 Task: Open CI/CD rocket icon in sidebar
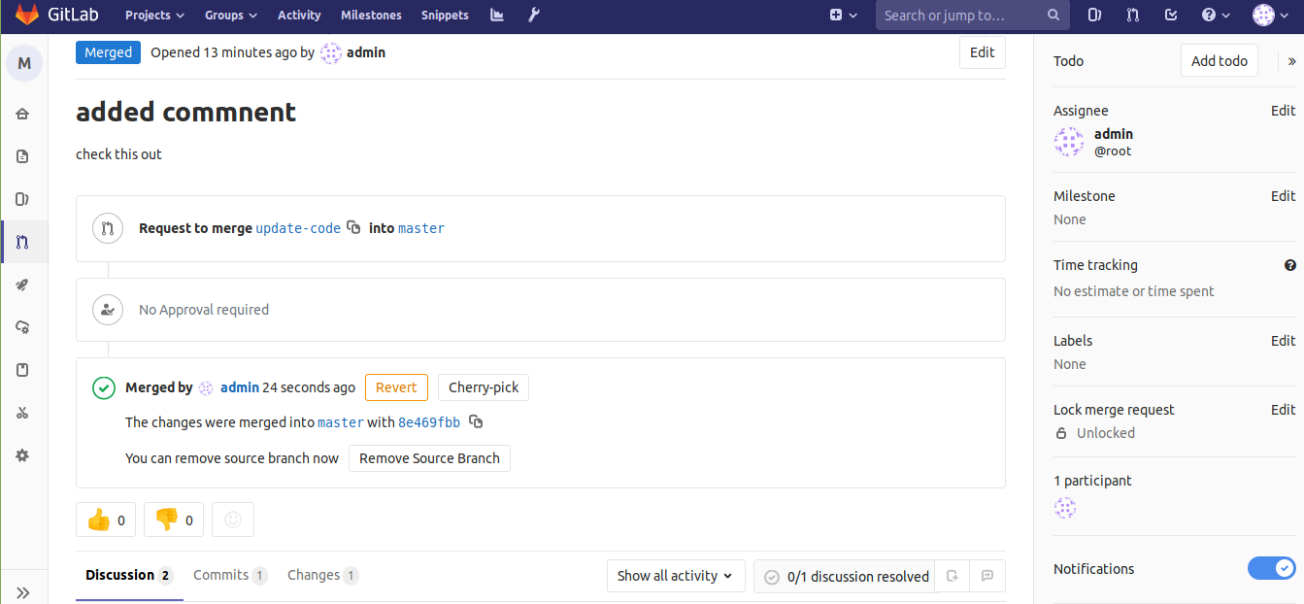pyautogui.click(x=23, y=285)
